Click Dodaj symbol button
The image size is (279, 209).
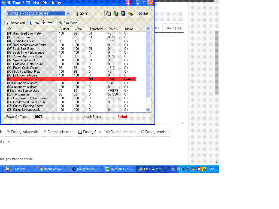coord(155,132)
